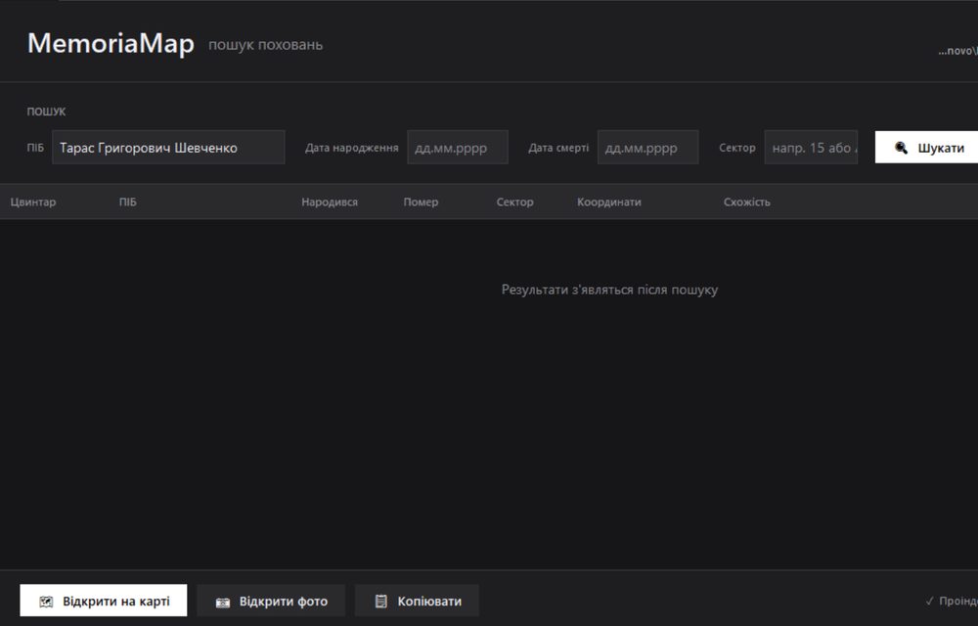Sort by the Схожість column header
This screenshot has height=626, width=978.
[746, 202]
